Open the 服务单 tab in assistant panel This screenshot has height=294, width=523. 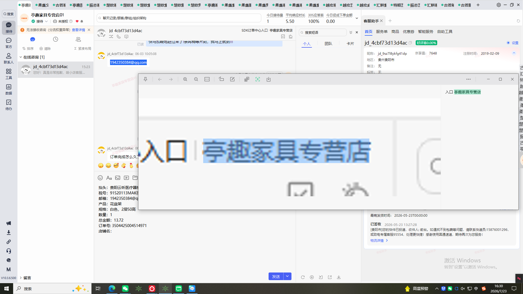click(382, 32)
